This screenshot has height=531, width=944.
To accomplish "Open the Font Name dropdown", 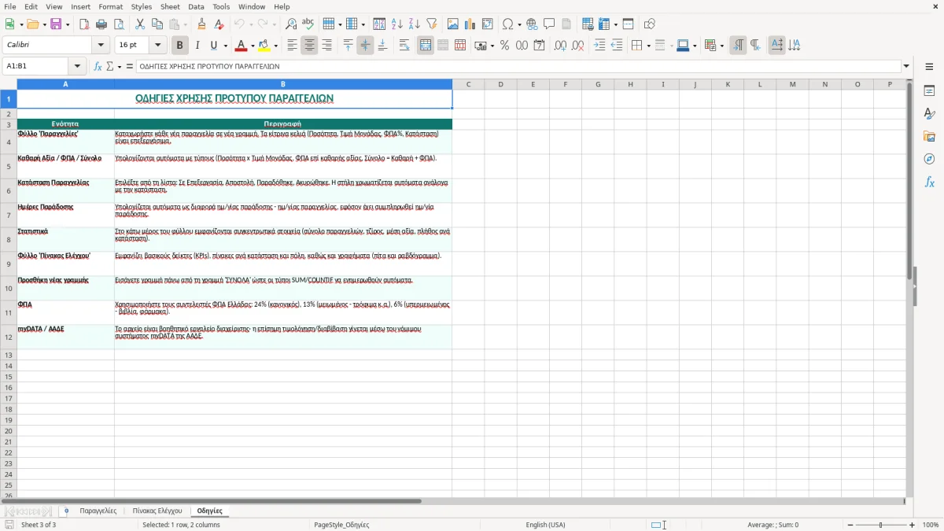I will [x=101, y=46].
